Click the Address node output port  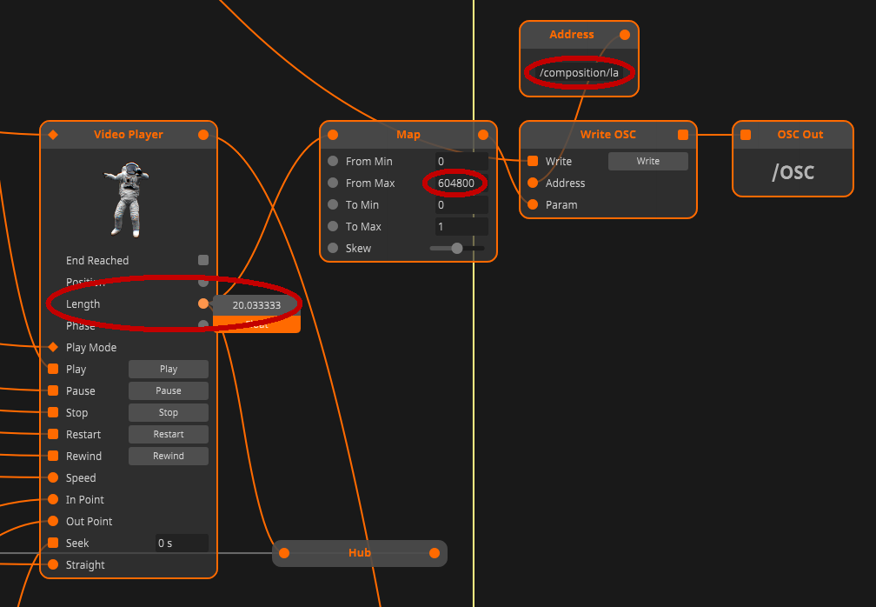[x=625, y=35]
